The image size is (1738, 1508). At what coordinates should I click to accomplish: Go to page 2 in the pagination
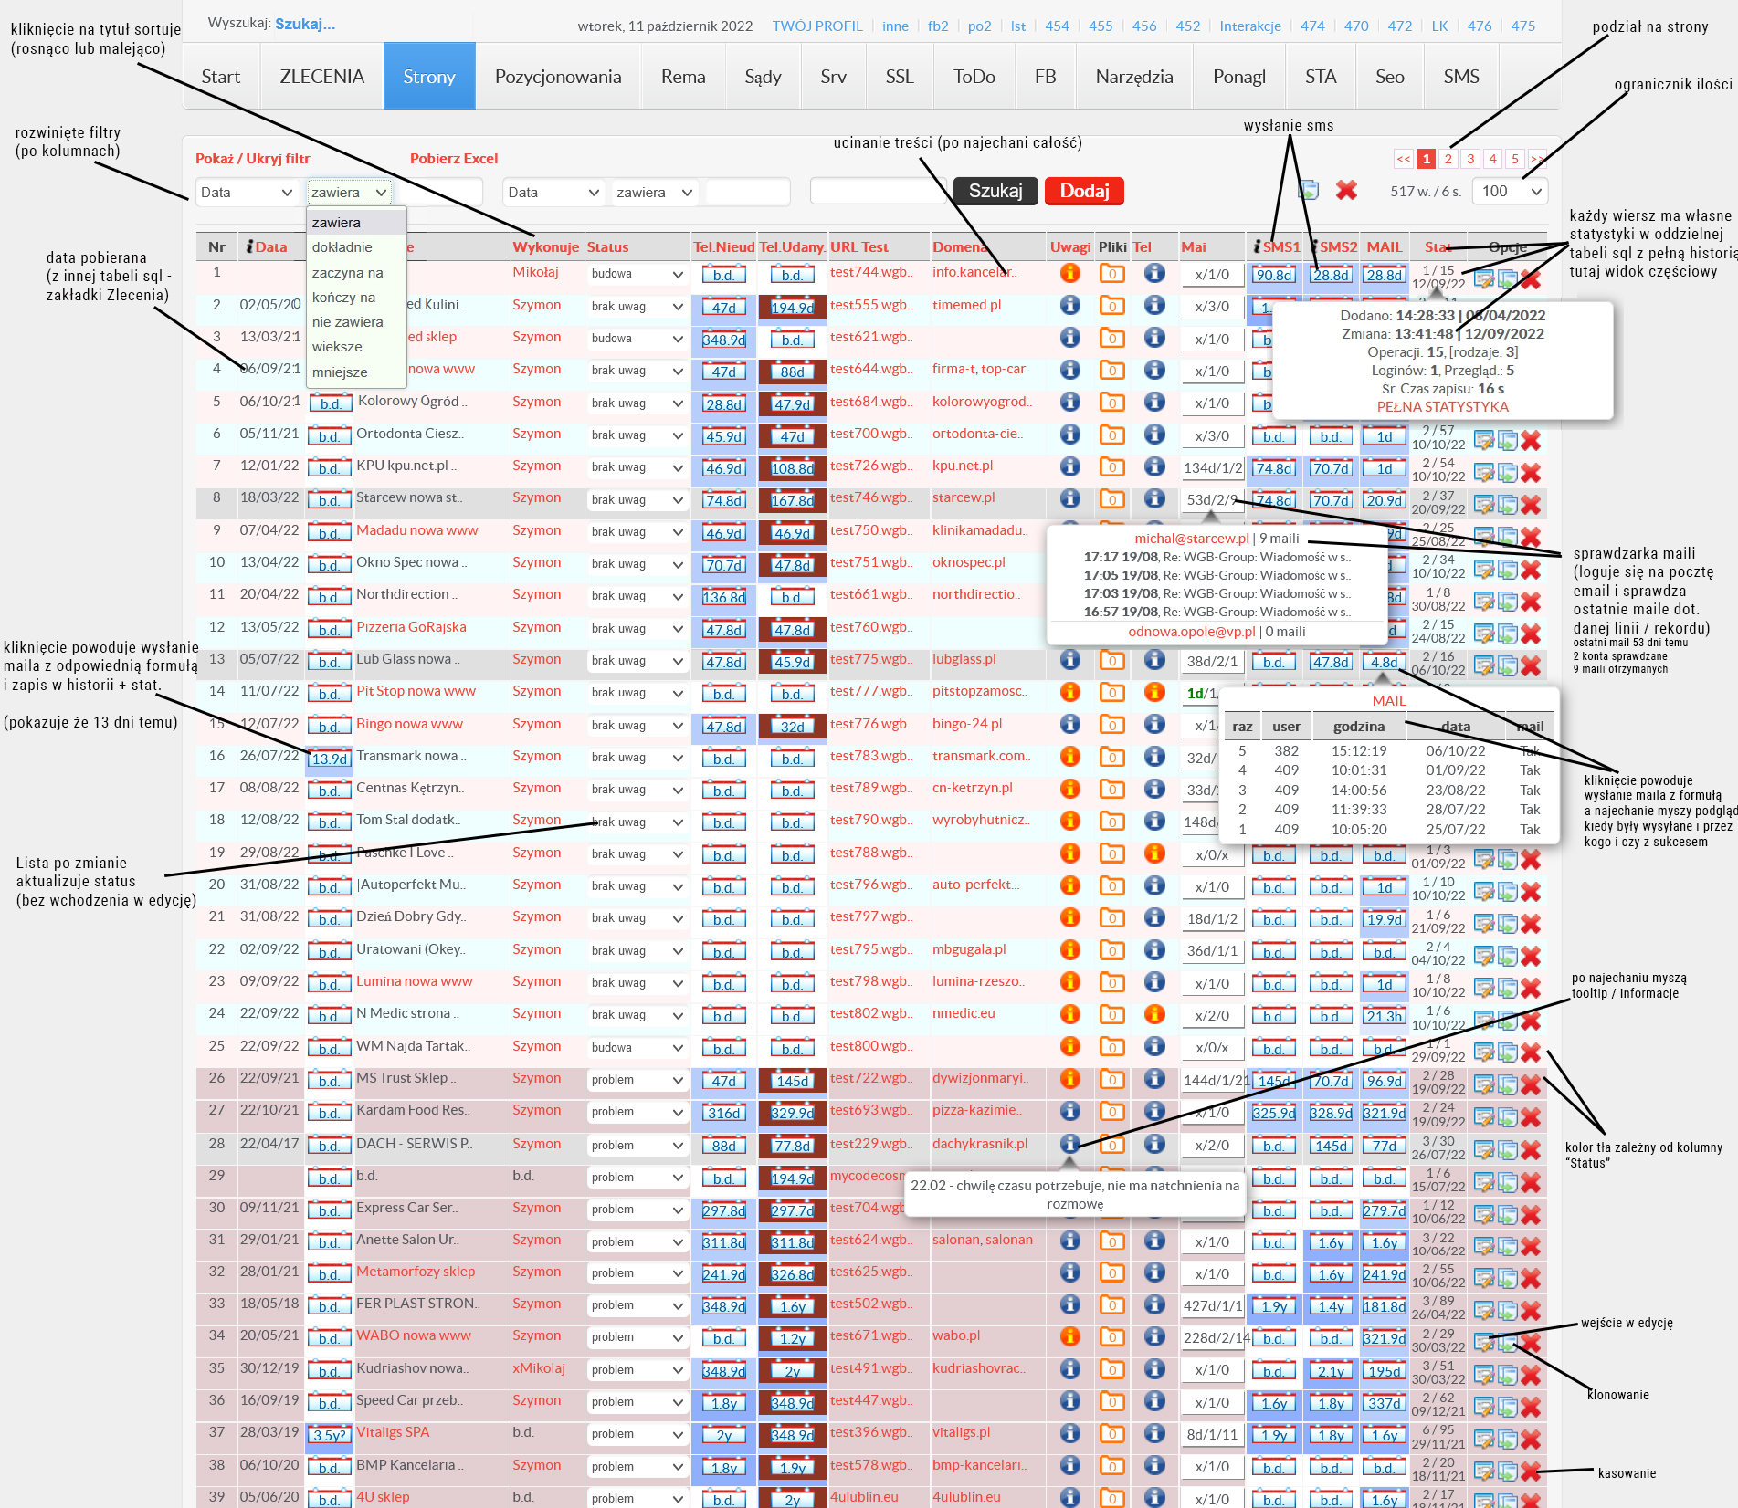[x=1448, y=159]
